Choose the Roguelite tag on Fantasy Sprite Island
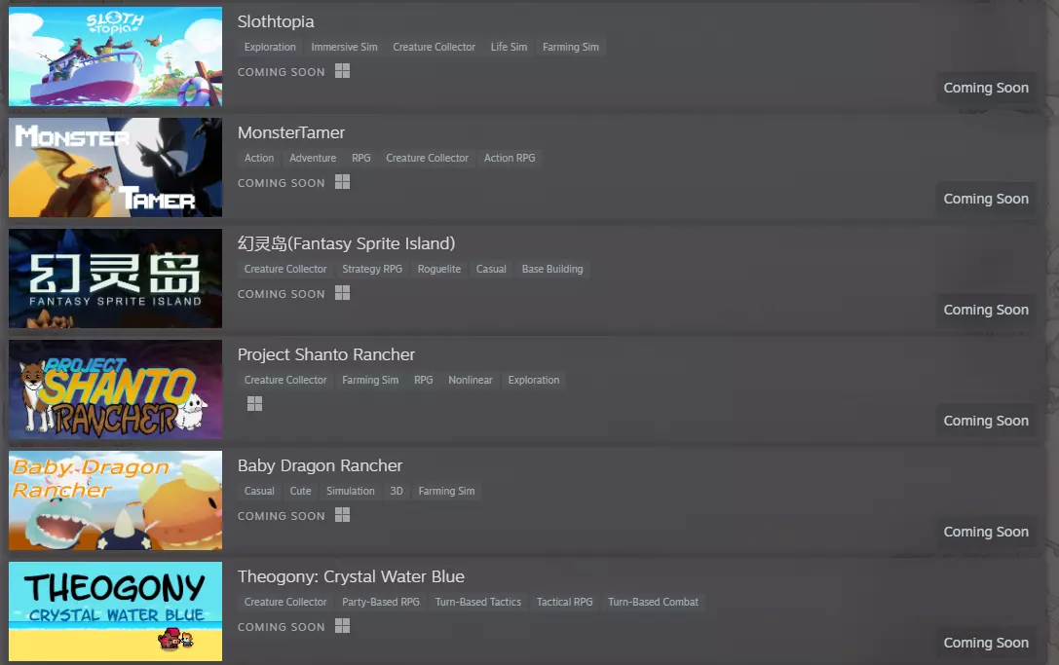 [x=438, y=269]
